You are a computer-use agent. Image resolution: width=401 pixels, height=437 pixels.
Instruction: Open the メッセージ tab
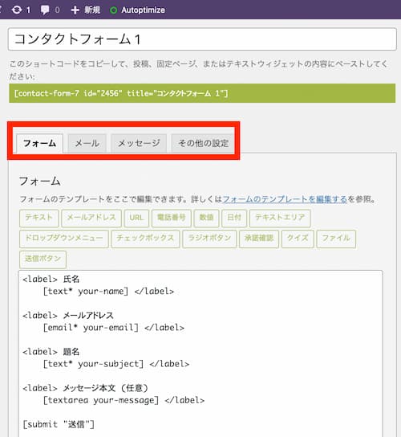point(139,144)
